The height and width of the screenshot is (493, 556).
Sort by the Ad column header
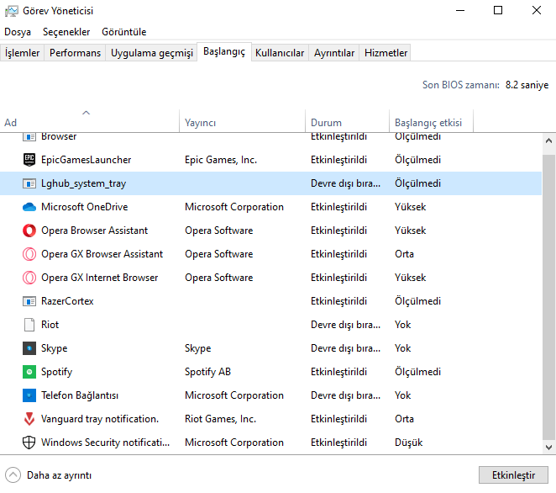click(x=89, y=121)
